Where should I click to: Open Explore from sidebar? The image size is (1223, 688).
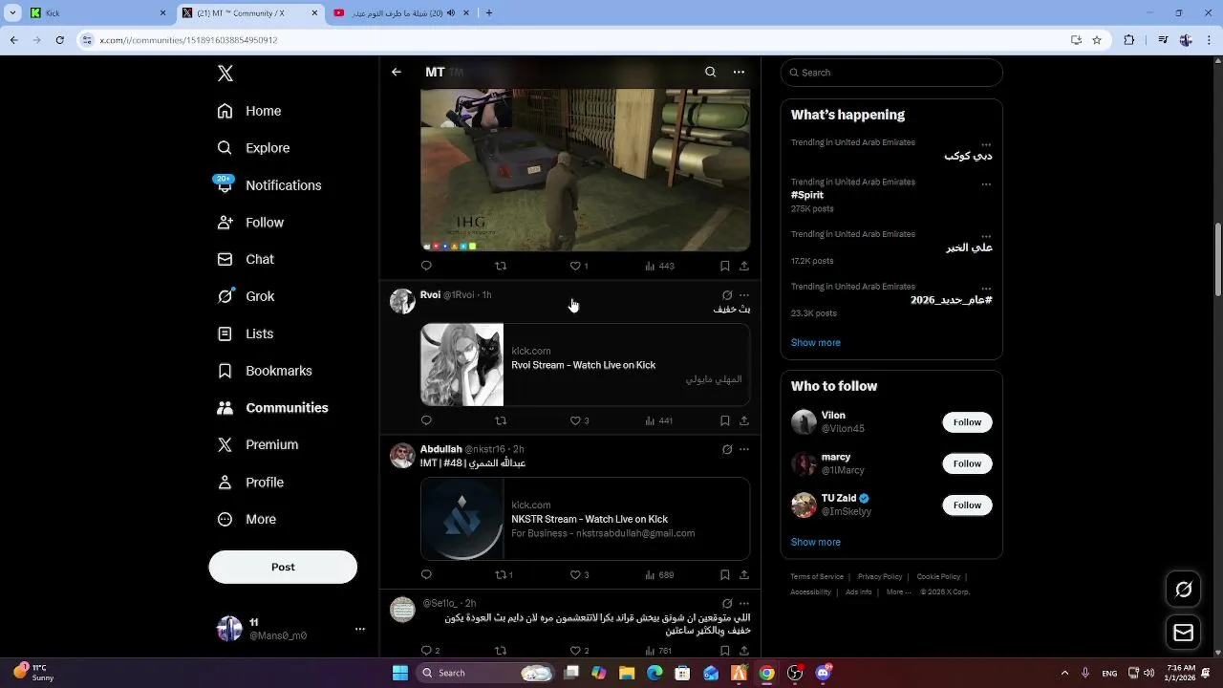click(x=253, y=148)
